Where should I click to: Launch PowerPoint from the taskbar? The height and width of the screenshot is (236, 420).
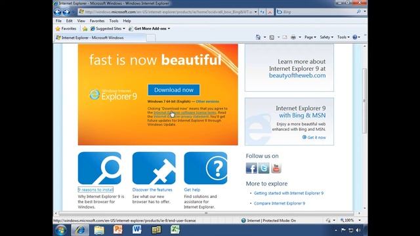tap(118, 230)
